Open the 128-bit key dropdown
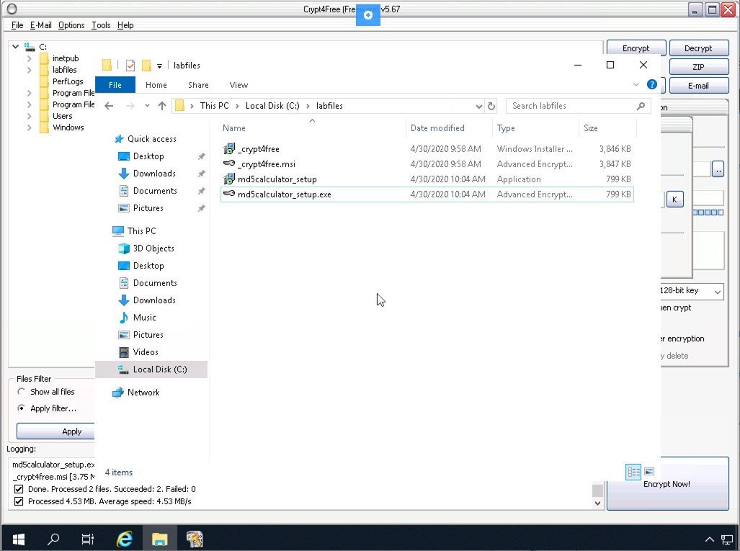Image resolution: width=740 pixels, height=551 pixels. pos(718,291)
